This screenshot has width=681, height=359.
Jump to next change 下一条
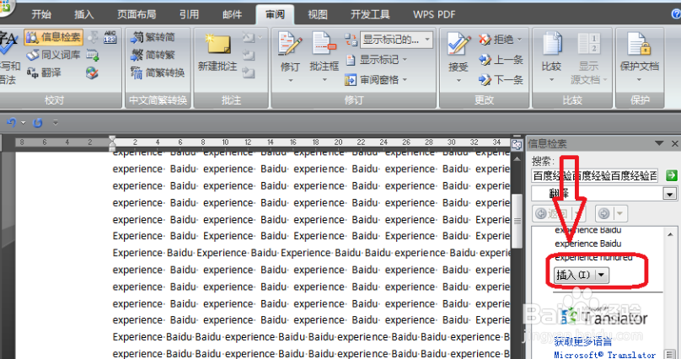click(501, 79)
